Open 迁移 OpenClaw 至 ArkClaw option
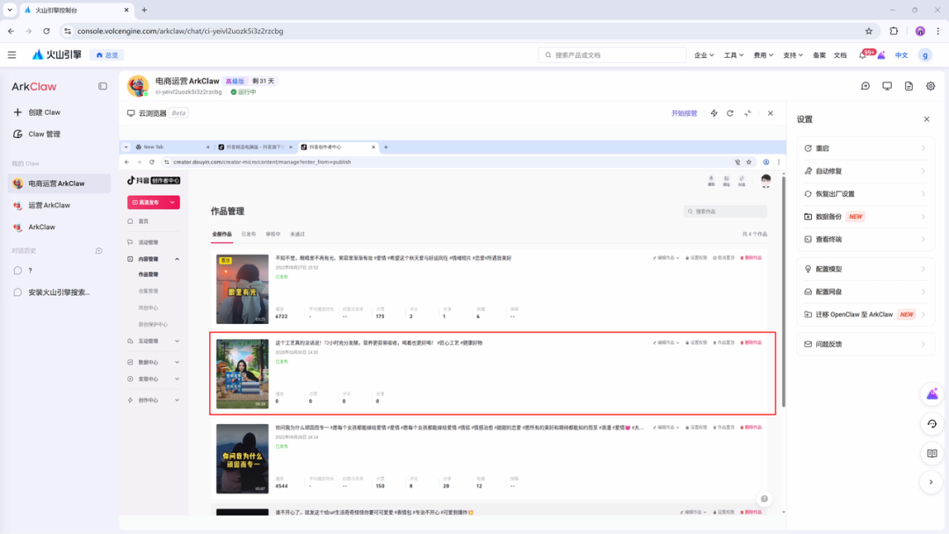 [x=866, y=314]
